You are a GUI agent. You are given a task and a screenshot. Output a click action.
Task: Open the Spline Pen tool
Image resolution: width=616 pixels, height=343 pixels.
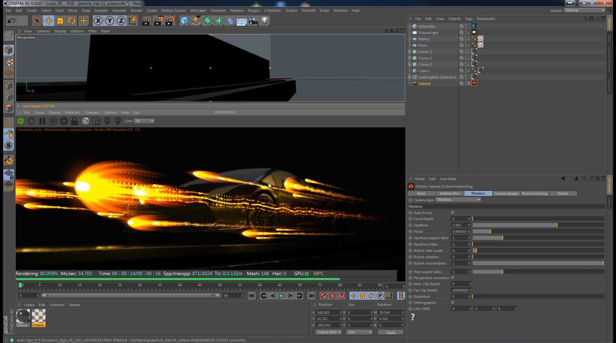pyautogui.click(x=196, y=21)
